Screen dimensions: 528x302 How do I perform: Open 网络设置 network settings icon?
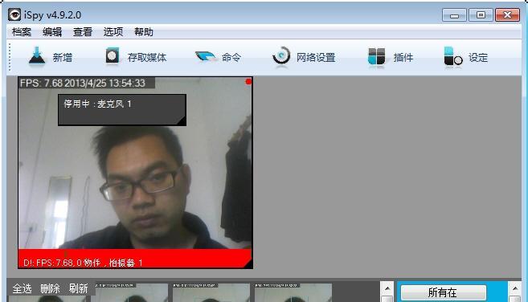coord(281,56)
